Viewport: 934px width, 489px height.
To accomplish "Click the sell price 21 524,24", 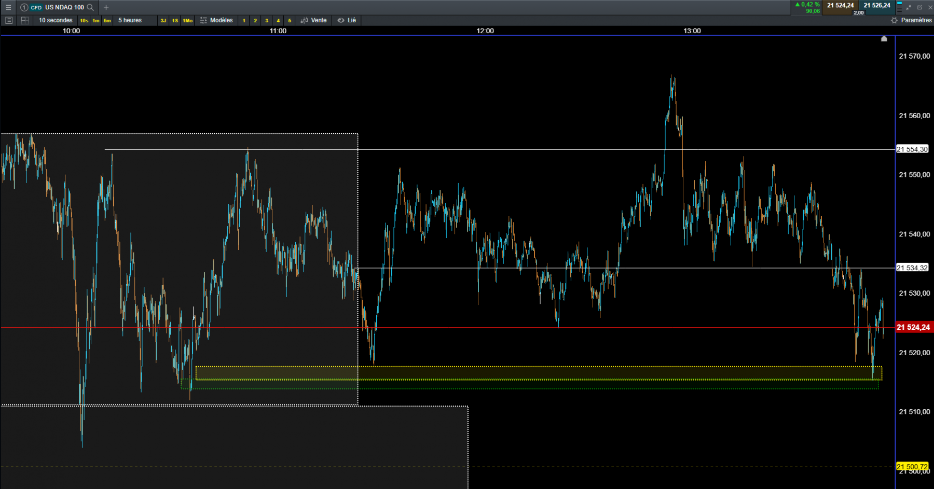I will (x=841, y=6).
